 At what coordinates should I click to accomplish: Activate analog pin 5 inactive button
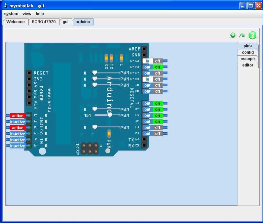click(x=17, y=146)
